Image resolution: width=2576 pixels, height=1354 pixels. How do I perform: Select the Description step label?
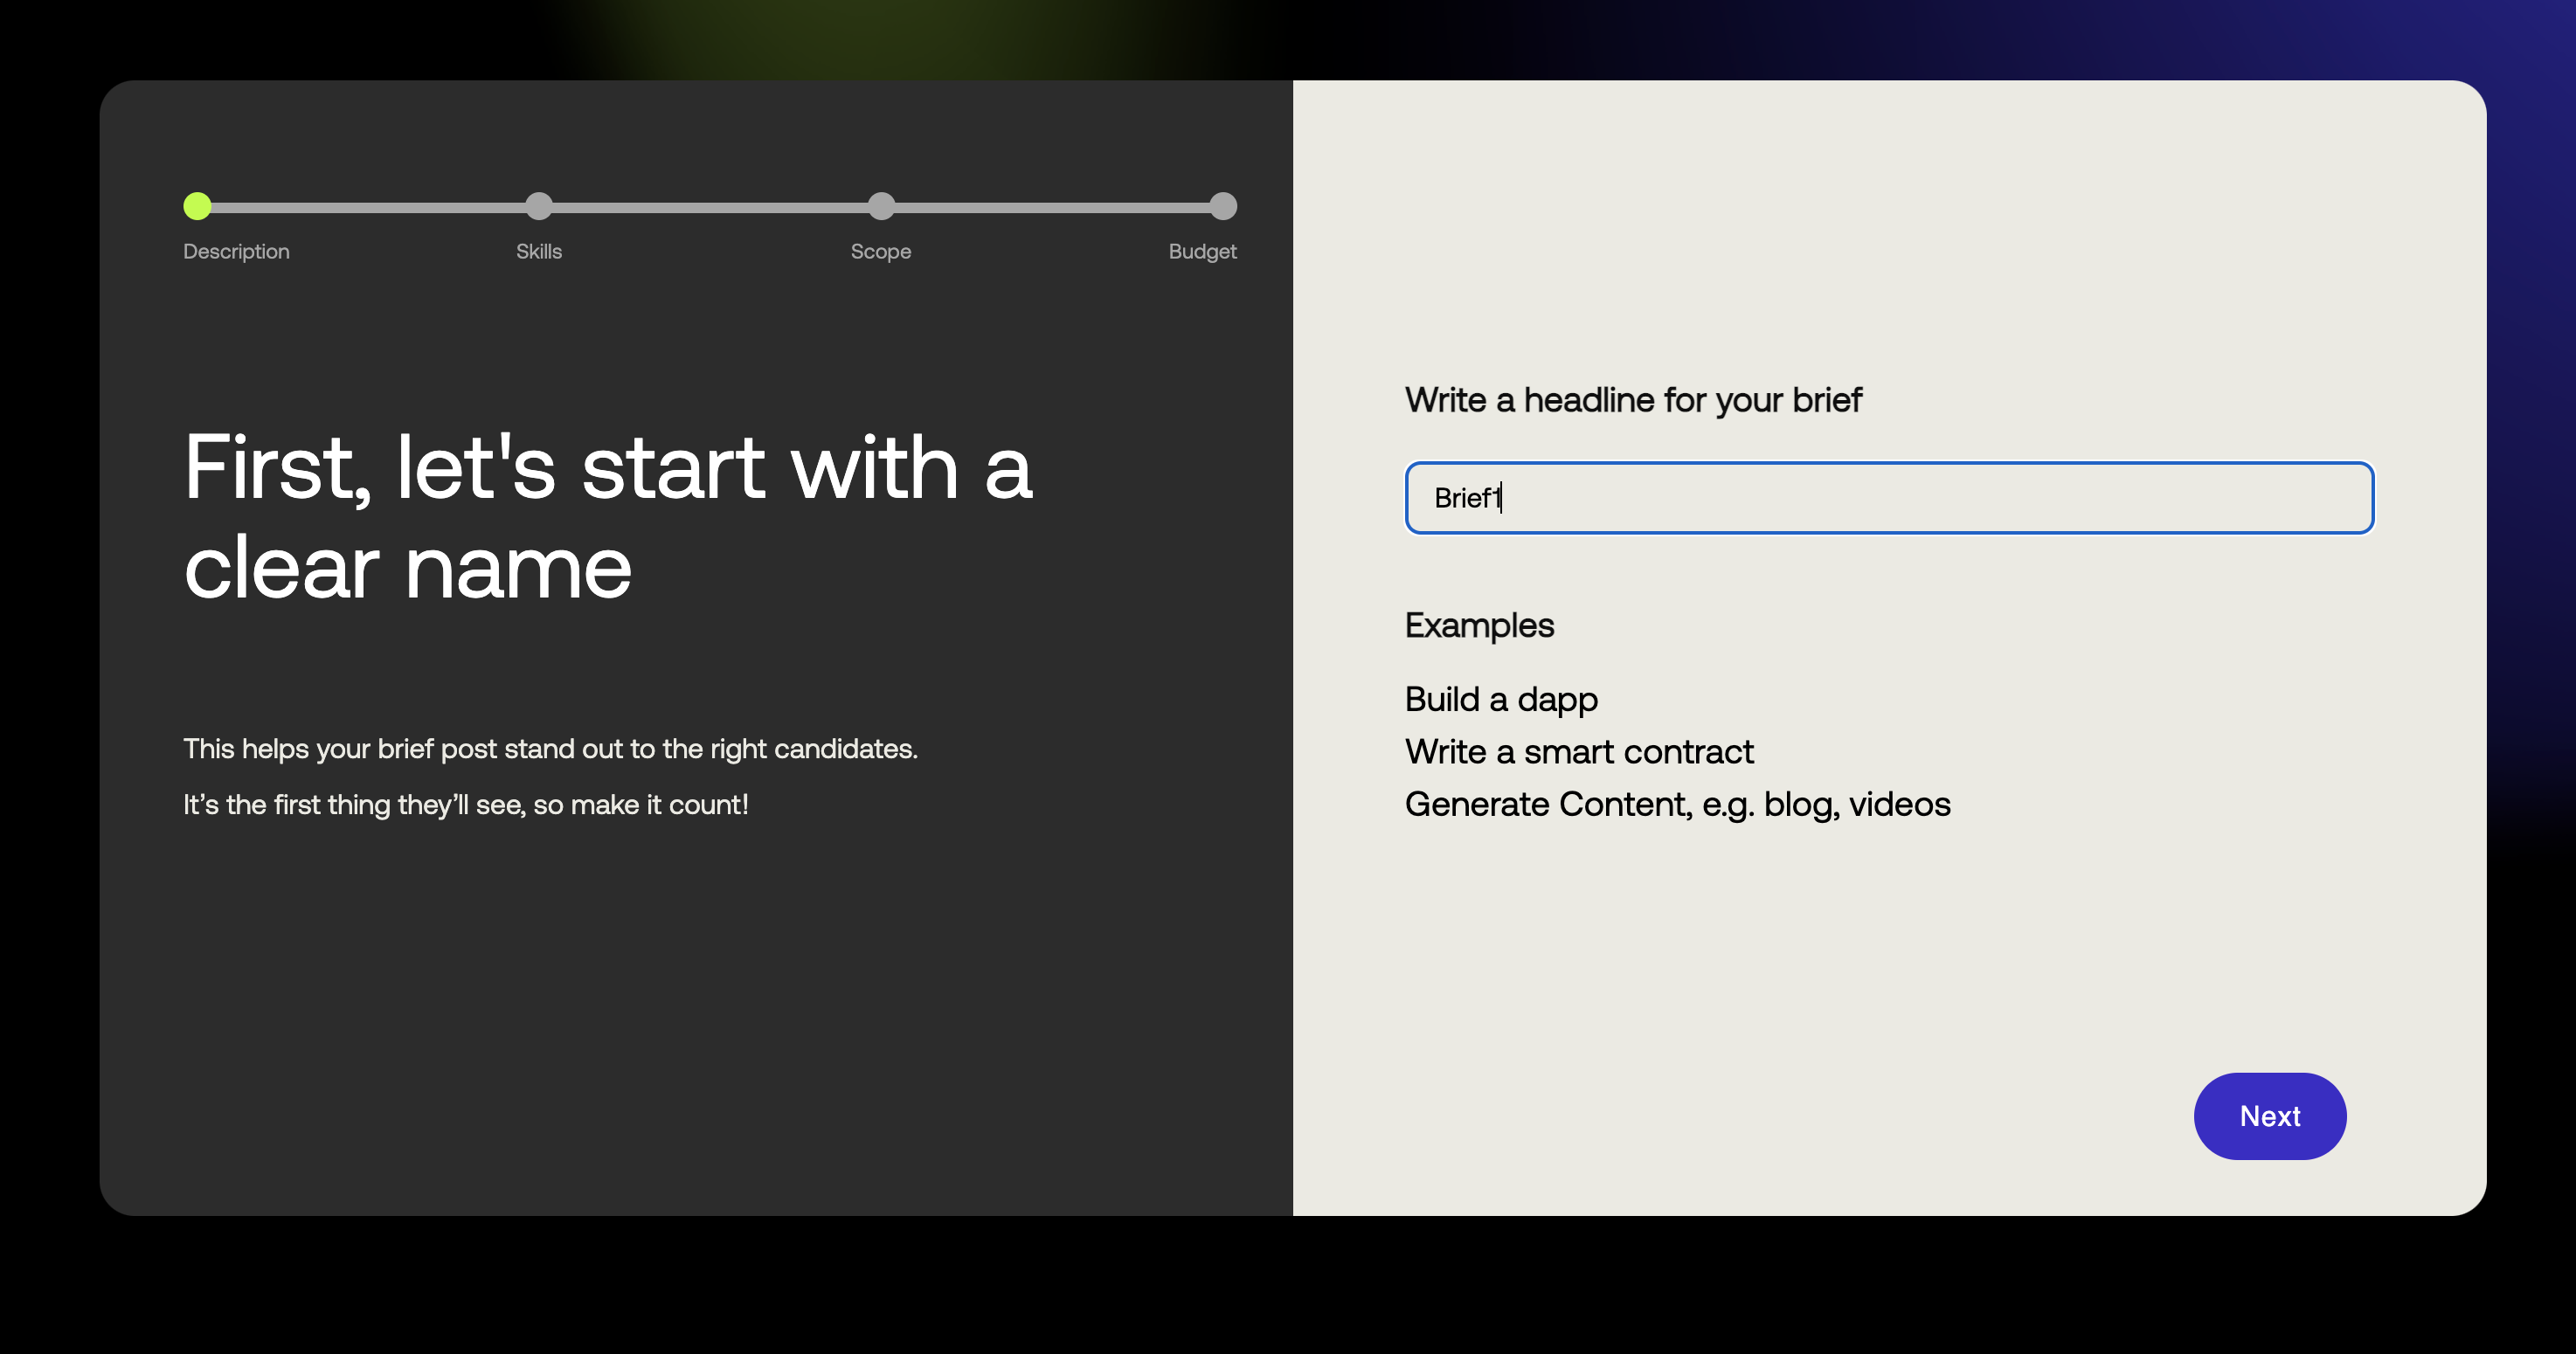pos(236,252)
